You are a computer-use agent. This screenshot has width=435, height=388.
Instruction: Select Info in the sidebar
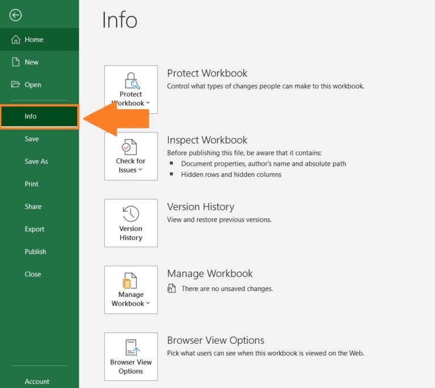31,117
